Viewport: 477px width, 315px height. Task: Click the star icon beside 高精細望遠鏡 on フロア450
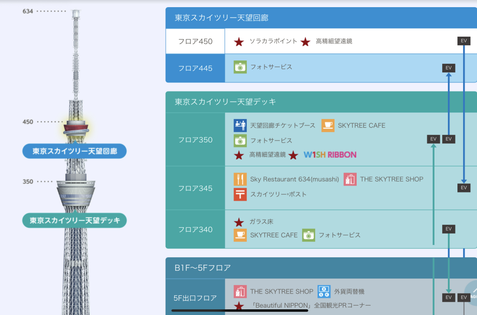(x=305, y=41)
